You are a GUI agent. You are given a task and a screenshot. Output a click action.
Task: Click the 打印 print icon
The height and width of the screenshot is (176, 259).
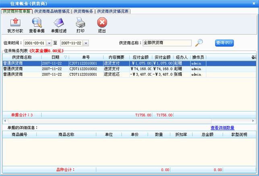click(80, 23)
